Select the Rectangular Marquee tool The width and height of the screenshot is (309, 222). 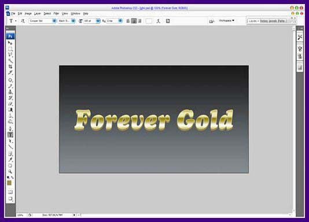10,49
